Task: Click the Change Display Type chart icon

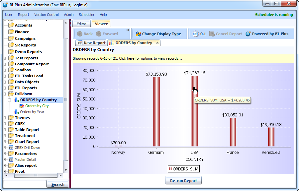Action: [x=138, y=34]
